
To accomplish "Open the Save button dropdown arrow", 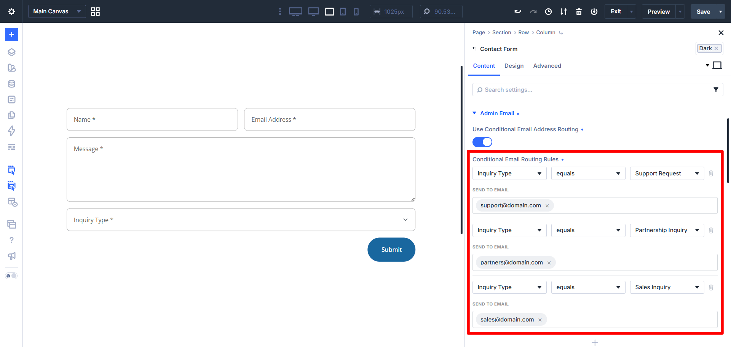I will point(720,12).
